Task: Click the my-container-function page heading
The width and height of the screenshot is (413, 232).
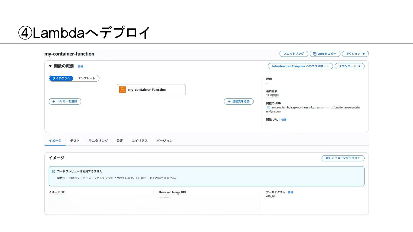Action: coord(69,54)
